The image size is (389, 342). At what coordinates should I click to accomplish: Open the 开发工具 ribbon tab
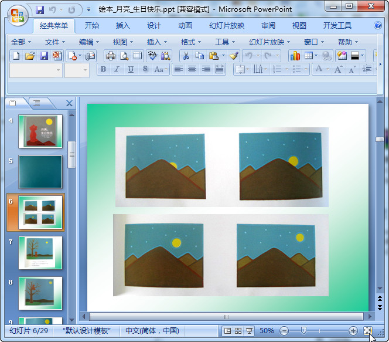(x=337, y=25)
